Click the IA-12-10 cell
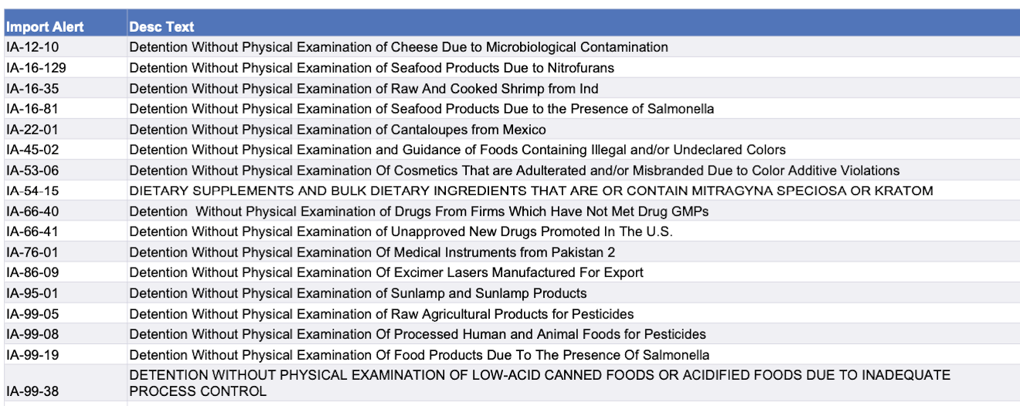 click(x=65, y=47)
